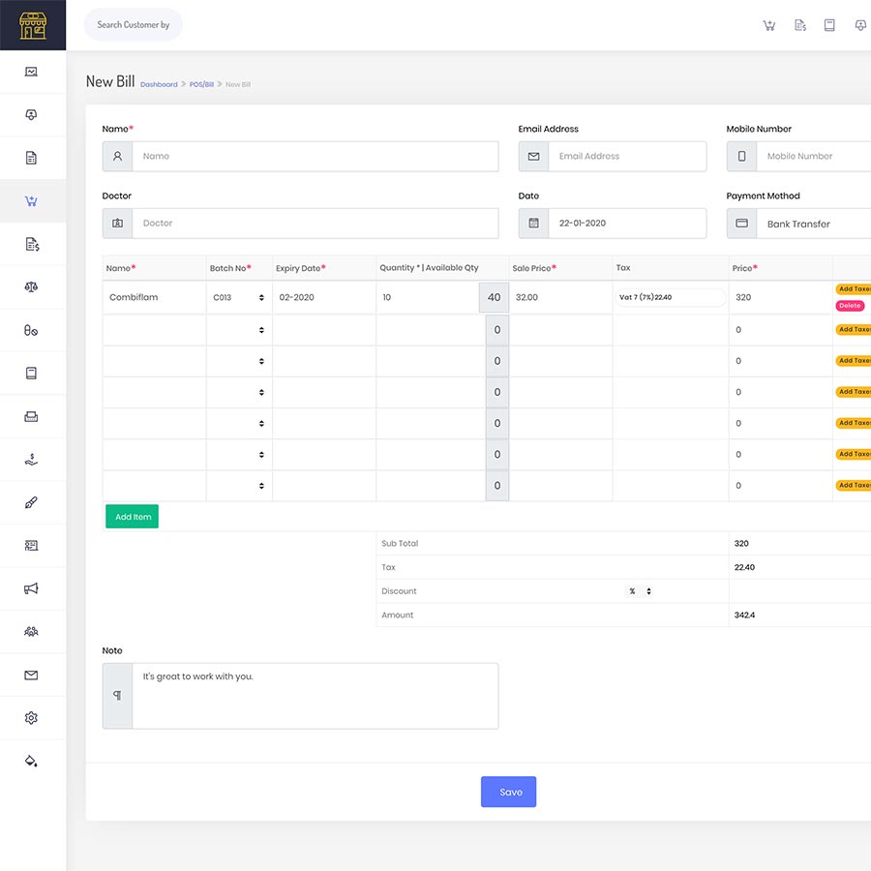
Task: Open the discount percent type dropdown
Action: [639, 591]
